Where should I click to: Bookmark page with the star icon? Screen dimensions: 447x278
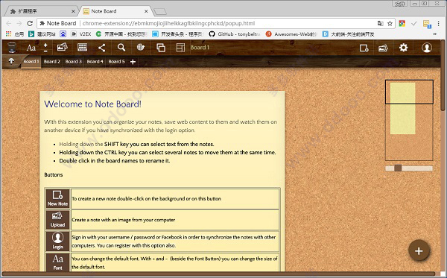(x=390, y=23)
